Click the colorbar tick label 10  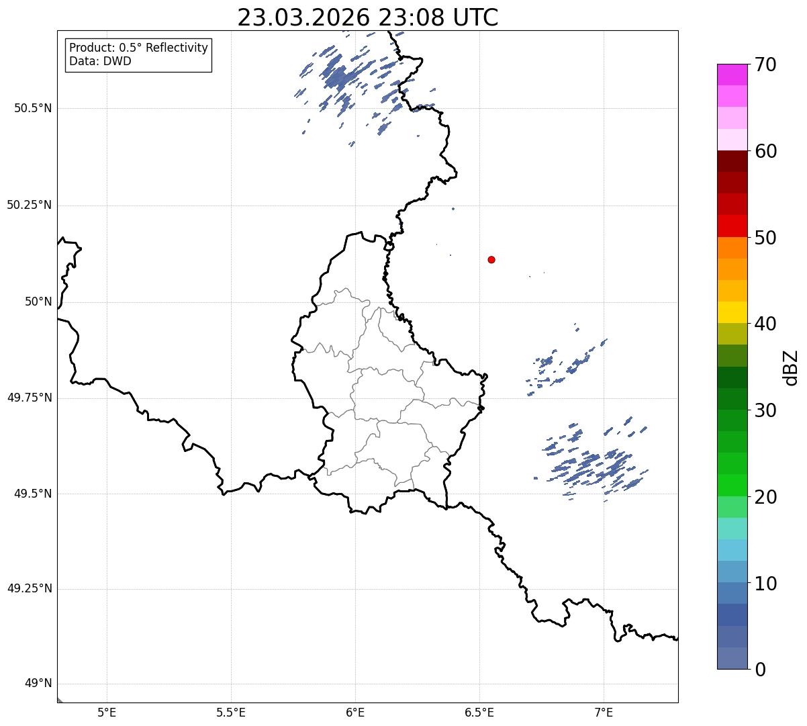(765, 584)
